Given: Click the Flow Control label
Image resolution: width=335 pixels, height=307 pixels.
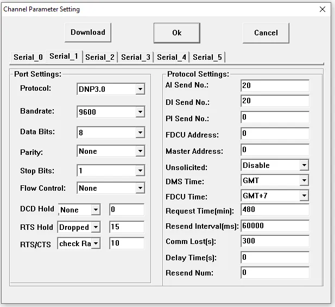Looking at the screenshot, I should [x=43, y=188].
